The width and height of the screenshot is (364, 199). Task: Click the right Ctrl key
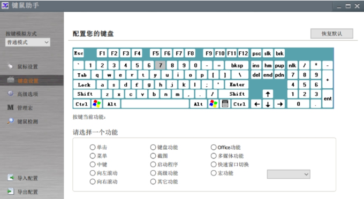pos(240,104)
